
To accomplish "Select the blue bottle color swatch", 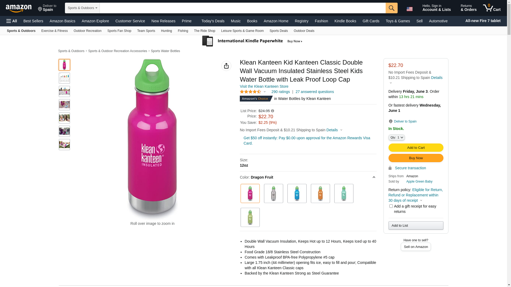I will 297,193.
